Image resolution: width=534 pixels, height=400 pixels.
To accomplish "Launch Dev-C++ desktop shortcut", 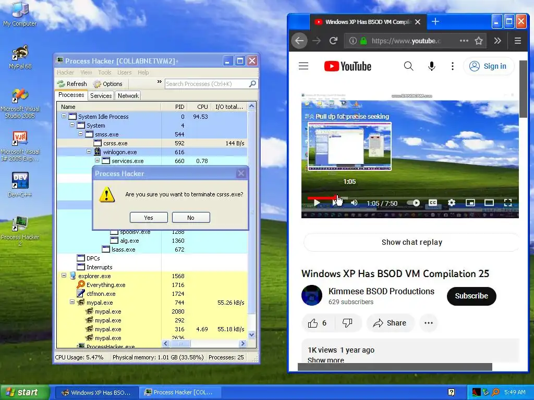I will [x=20, y=185].
